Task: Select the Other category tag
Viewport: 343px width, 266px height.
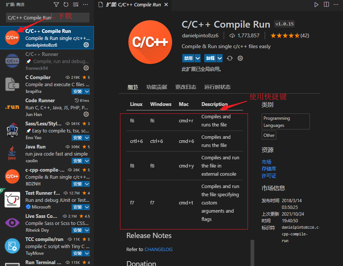Action: [269, 135]
